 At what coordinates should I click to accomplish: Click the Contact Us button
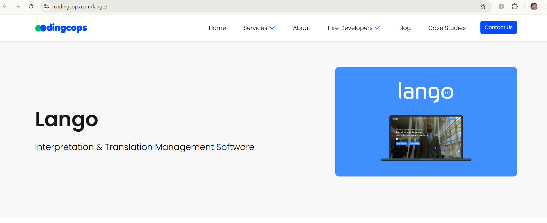(x=498, y=27)
